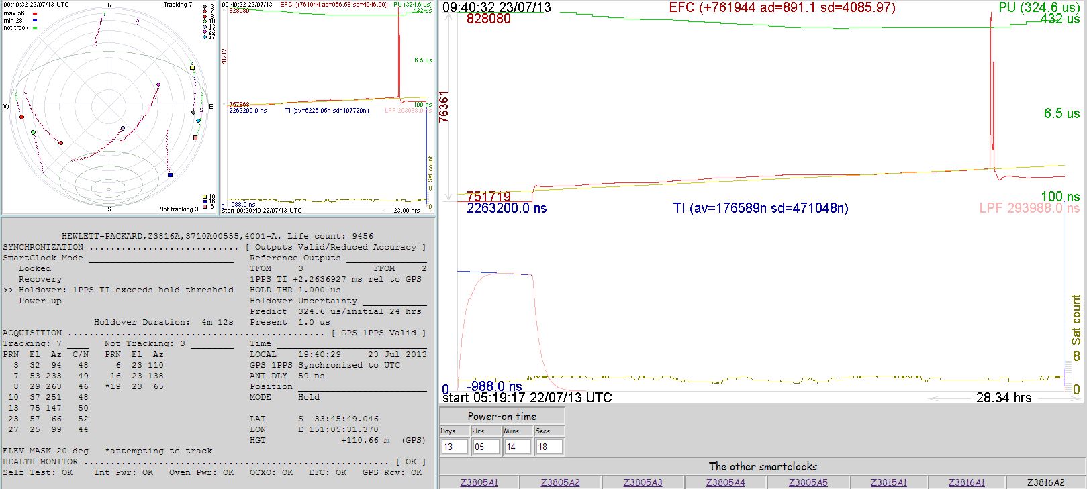Click the blue square PRN 16 satellite marker on sky plot
Image resolution: width=1087 pixels, height=489 pixels.
point(170,175)
